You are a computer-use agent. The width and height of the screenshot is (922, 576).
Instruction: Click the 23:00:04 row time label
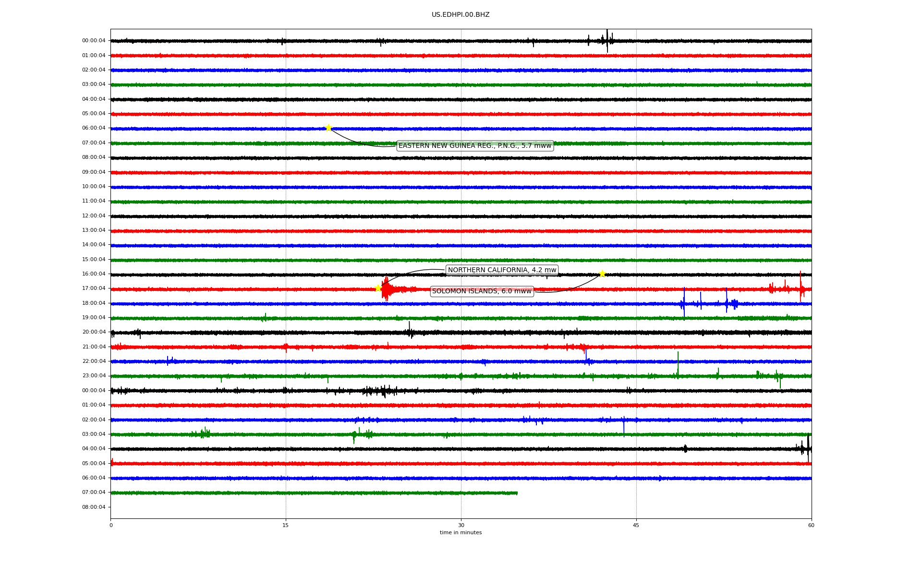tap(94, 375)
